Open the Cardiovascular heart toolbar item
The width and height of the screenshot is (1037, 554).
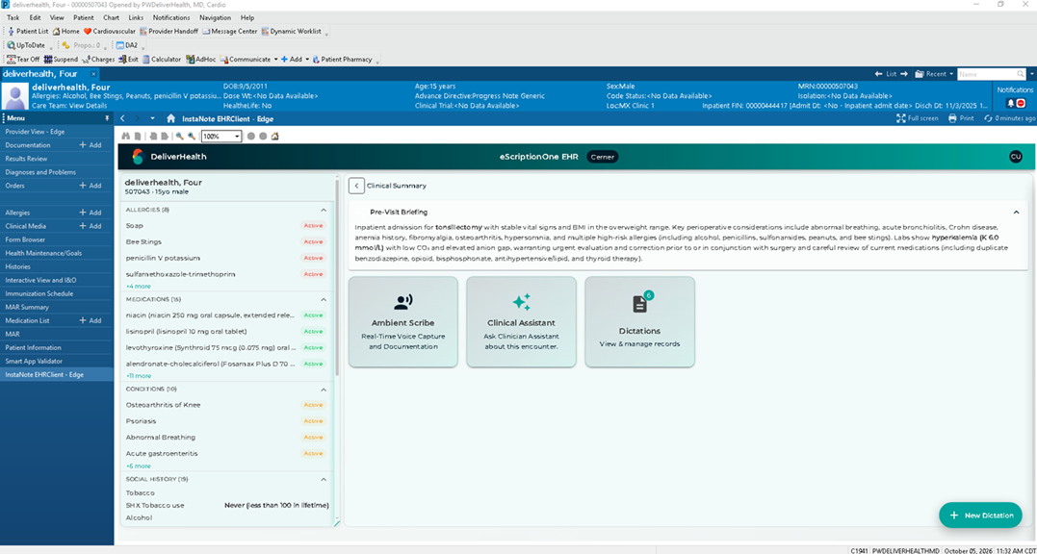tap(110, 31)
